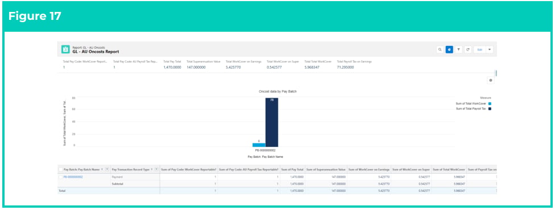
Task: Open Pay Transaction Record Type column dropdown
Action: [156, 170]
